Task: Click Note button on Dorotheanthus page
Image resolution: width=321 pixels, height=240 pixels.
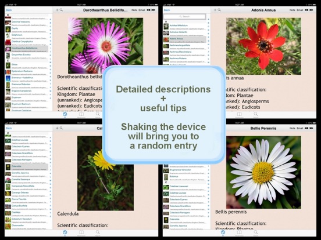Action: [134, 10]
